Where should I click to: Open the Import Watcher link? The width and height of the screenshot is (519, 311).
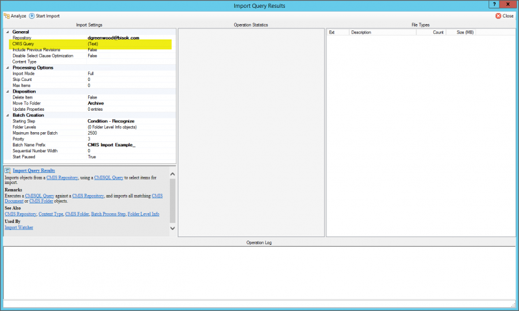[19, 227]
